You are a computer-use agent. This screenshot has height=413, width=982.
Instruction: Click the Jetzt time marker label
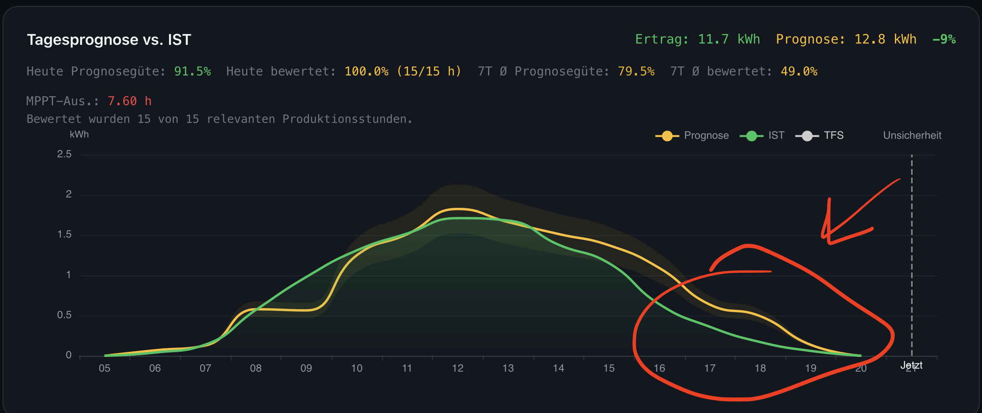click(x=911, y=366)
